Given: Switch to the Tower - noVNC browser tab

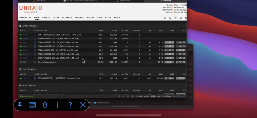Looking at the screenshot, I should 123,1.
